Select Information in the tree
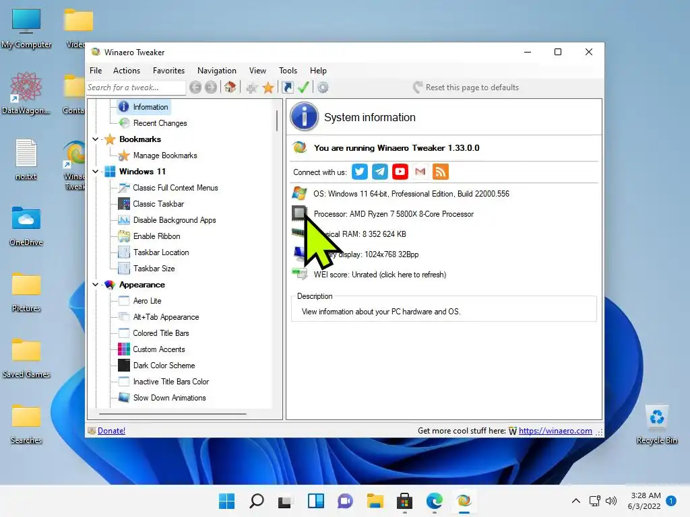 pos(150,107)
